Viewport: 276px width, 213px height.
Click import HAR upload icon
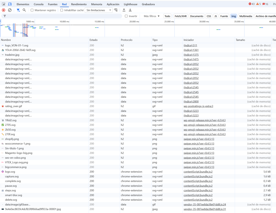tap(124, 10)
